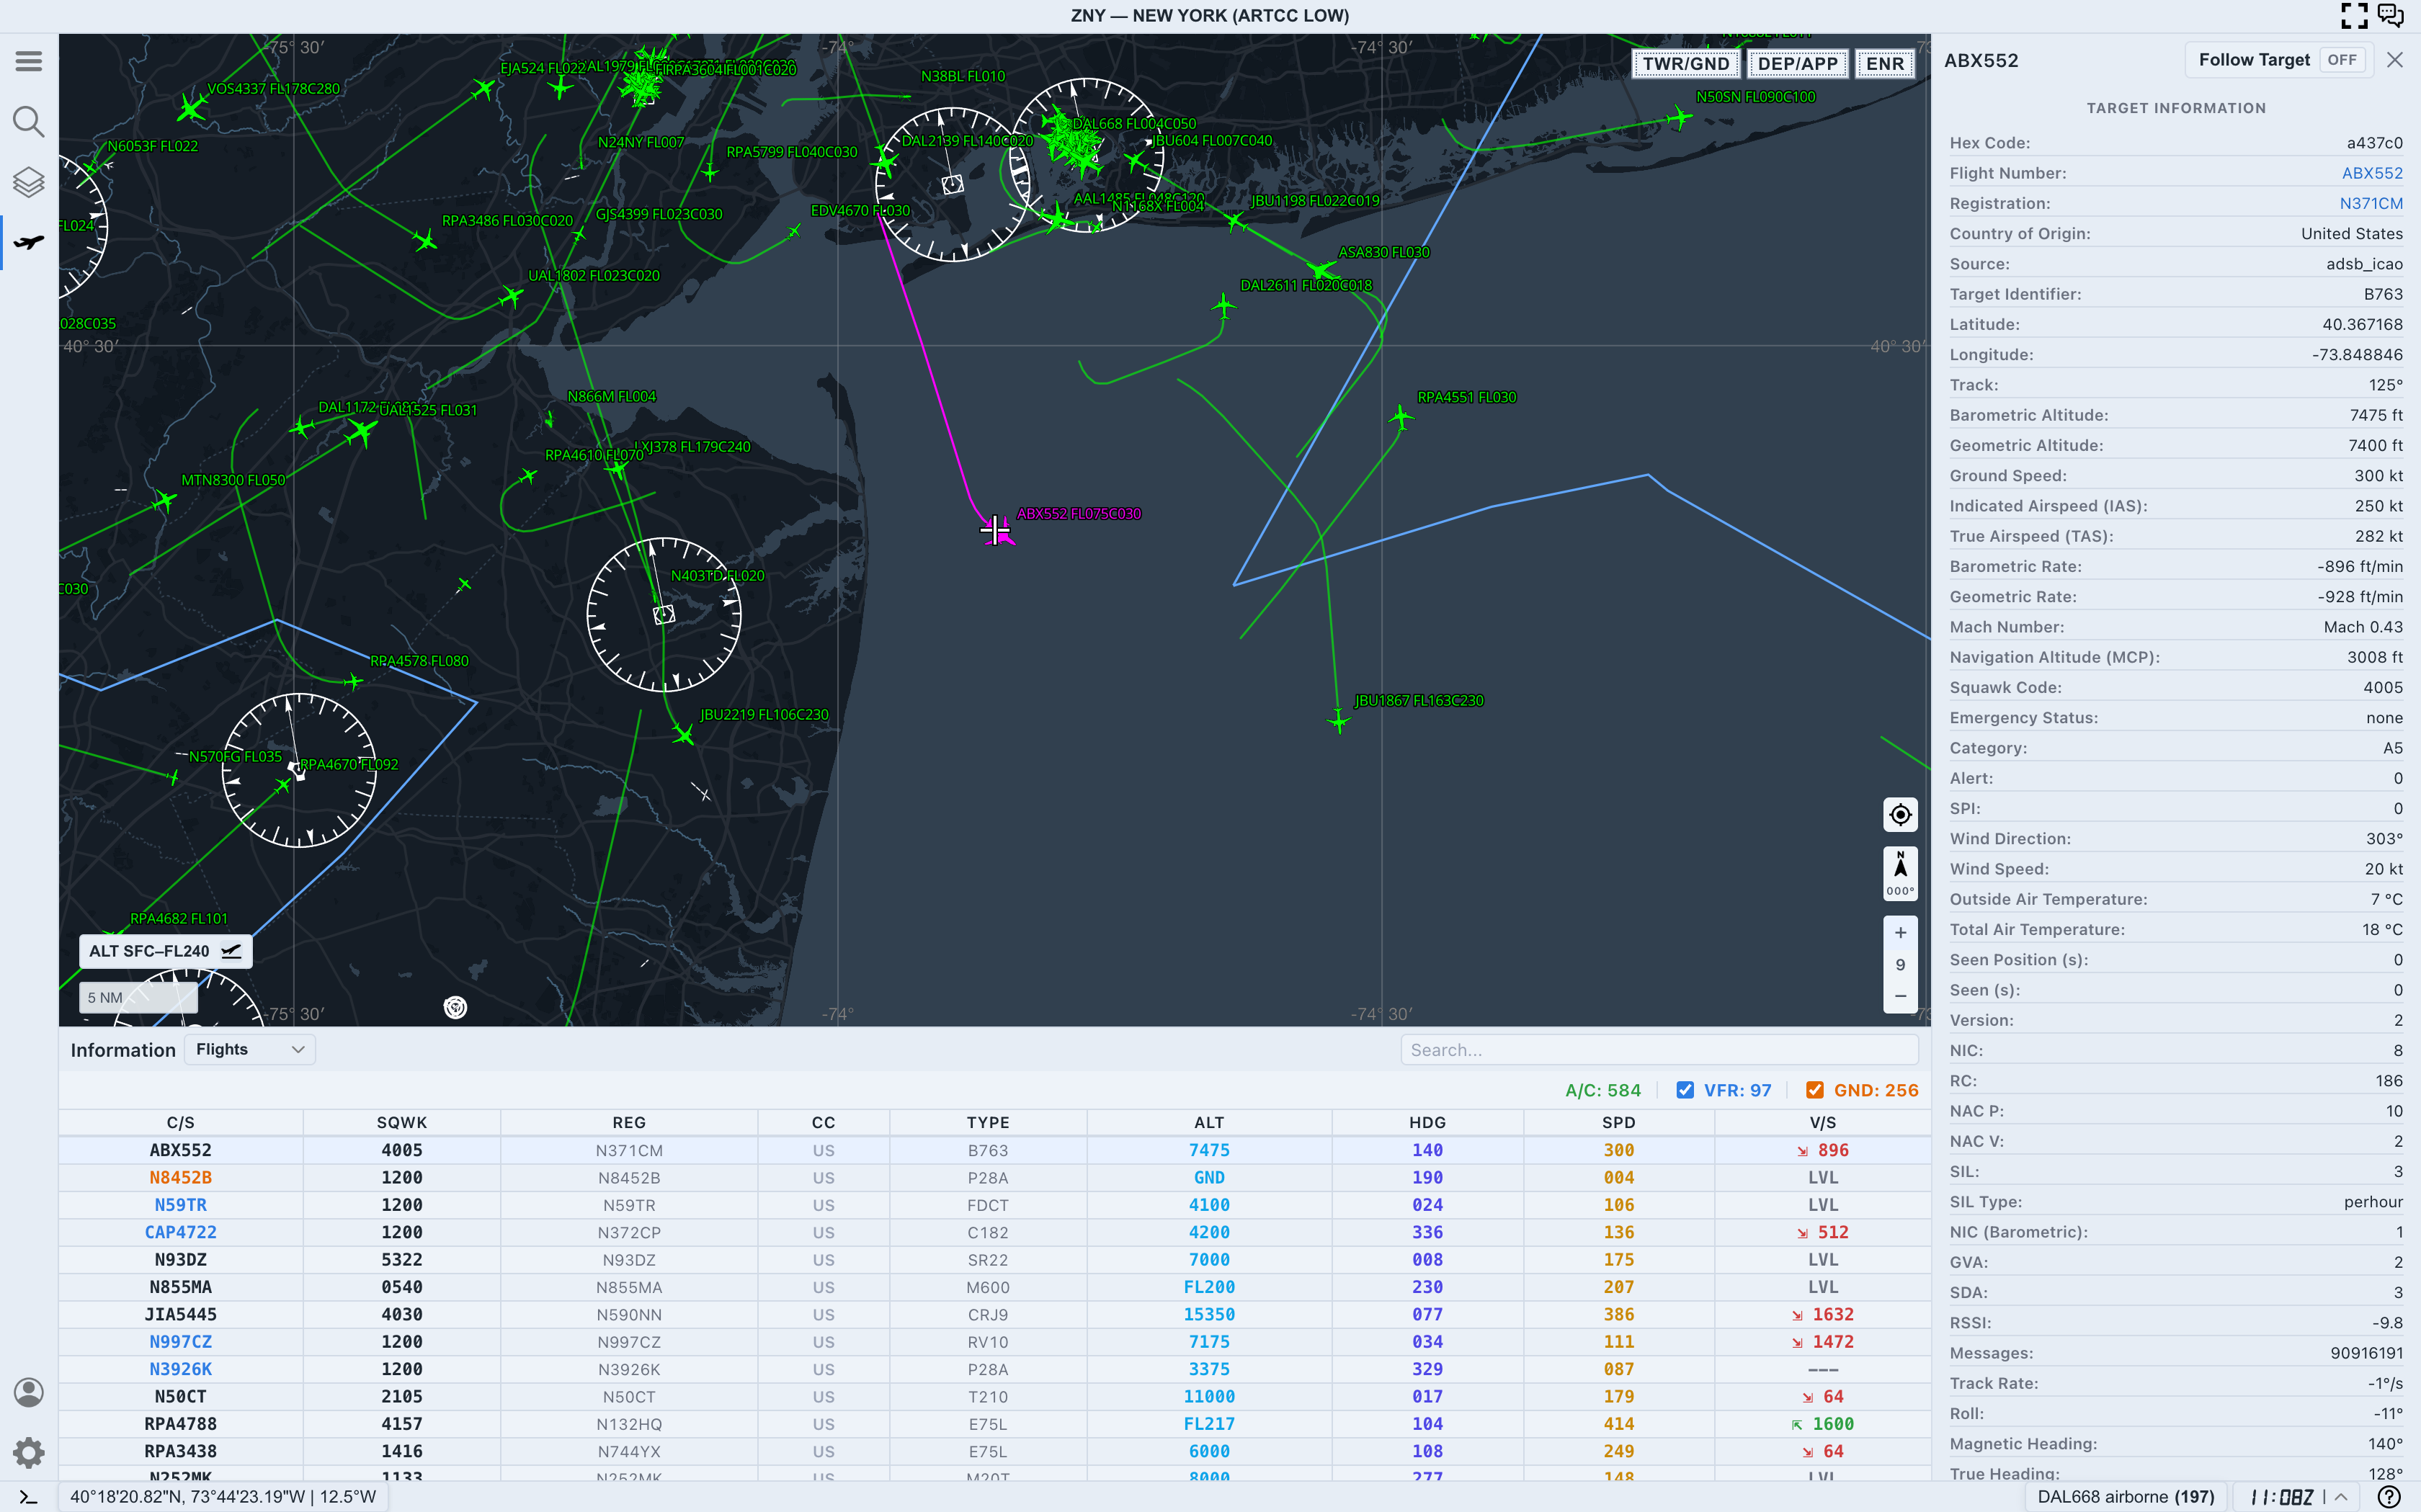Image resolution: width=2421 pixels, height=1512 pixels.
Task: Zoom out with the minus map button
Action: (1900, 996)
